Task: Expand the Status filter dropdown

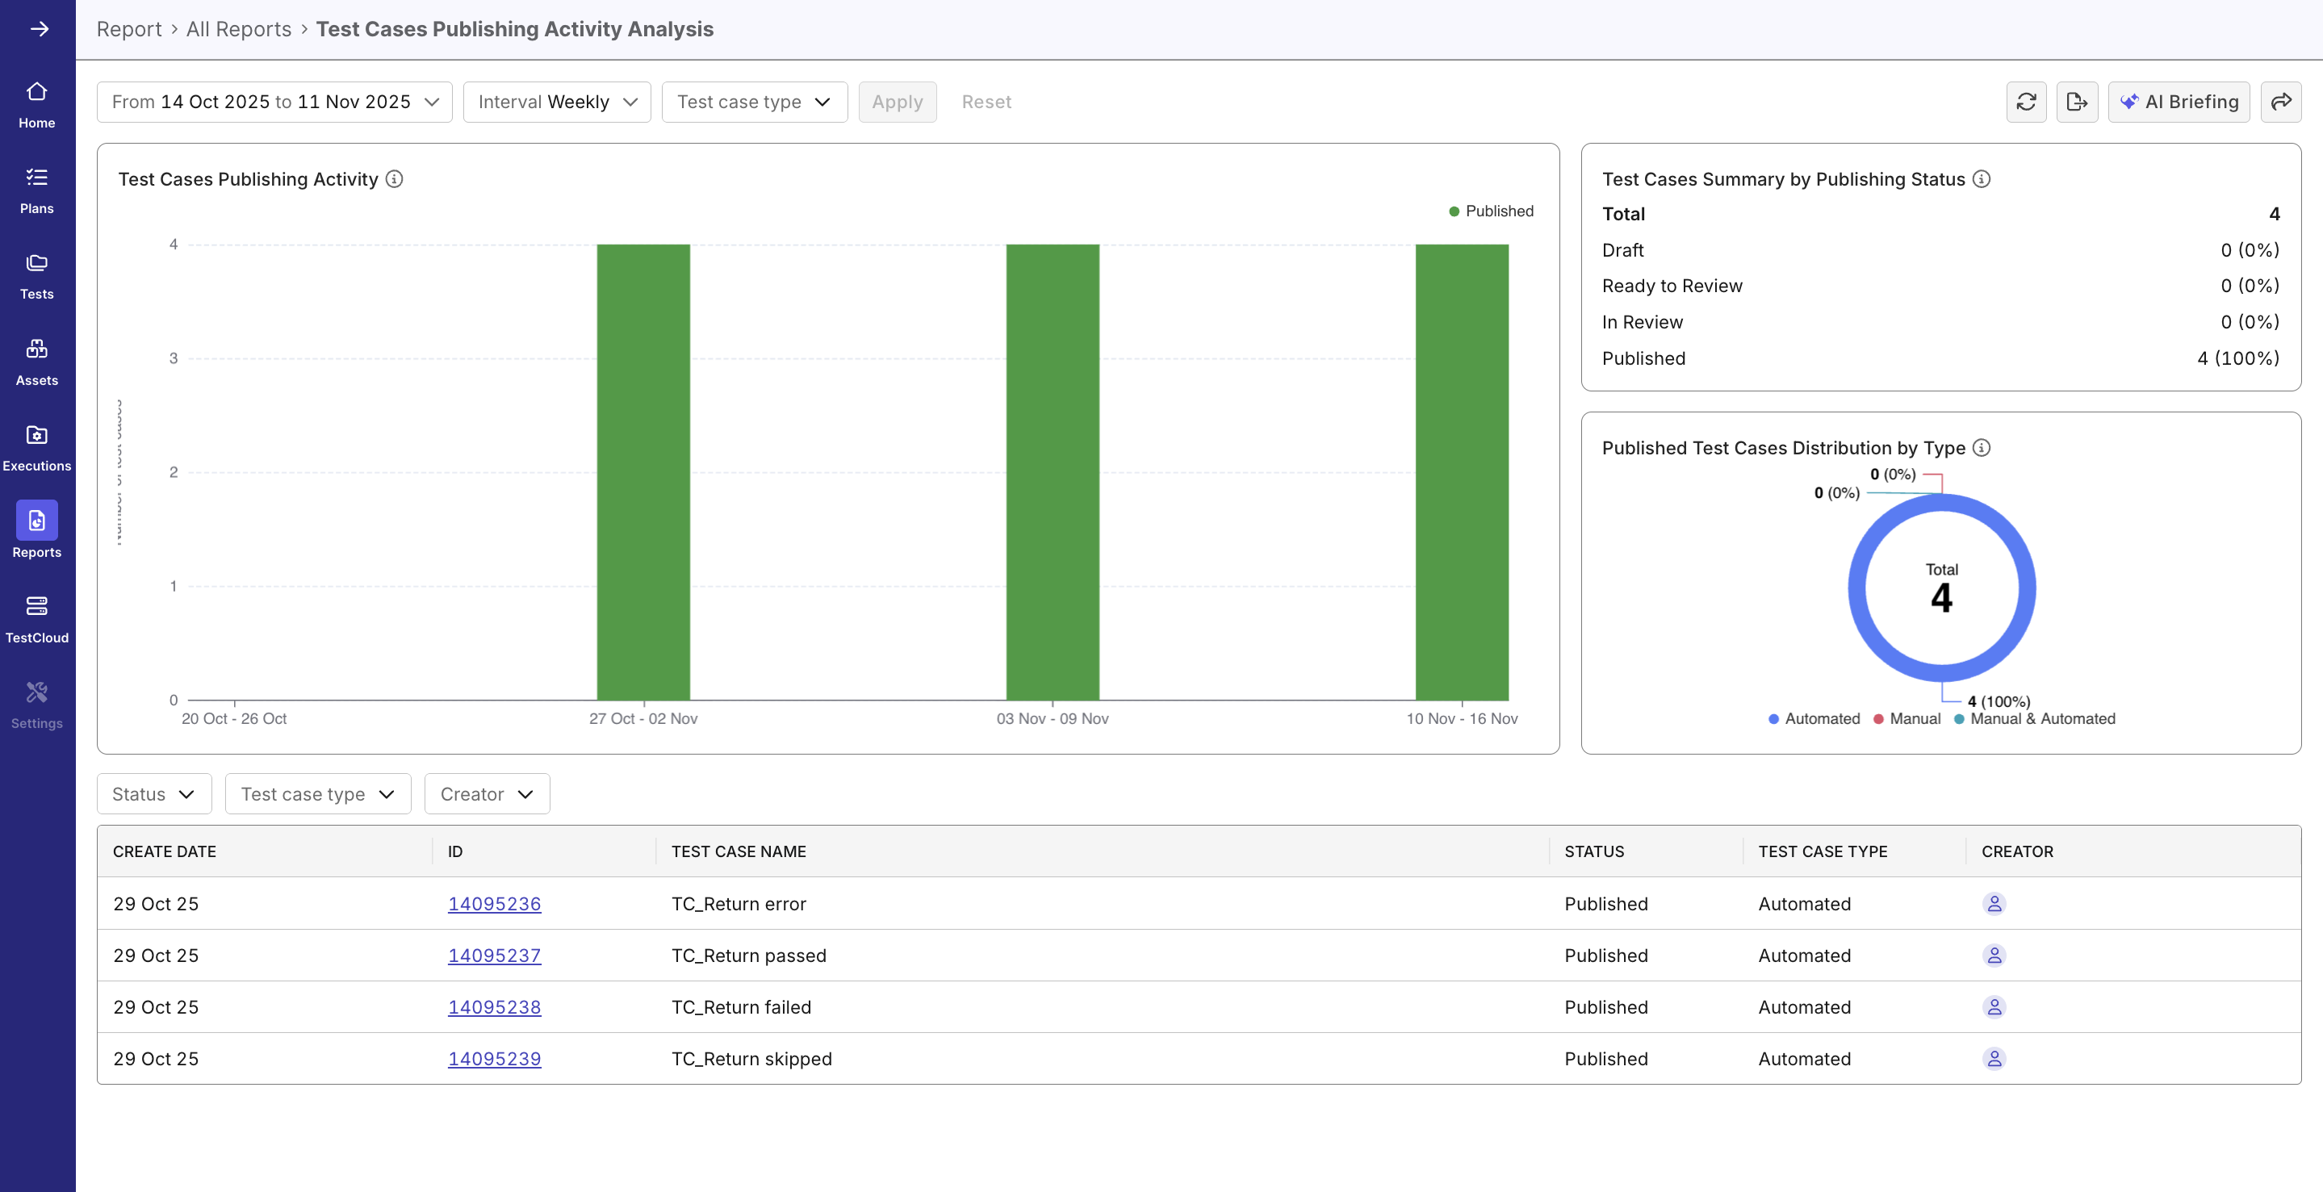Action: pyautogui.click(x=153, y=793)
